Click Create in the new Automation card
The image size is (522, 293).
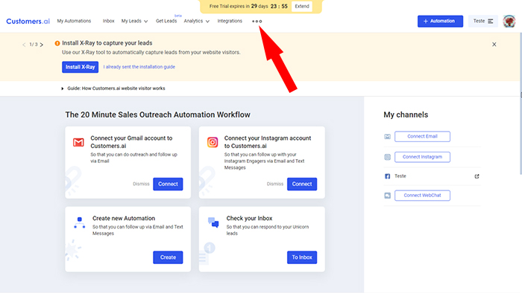[168, 257]
